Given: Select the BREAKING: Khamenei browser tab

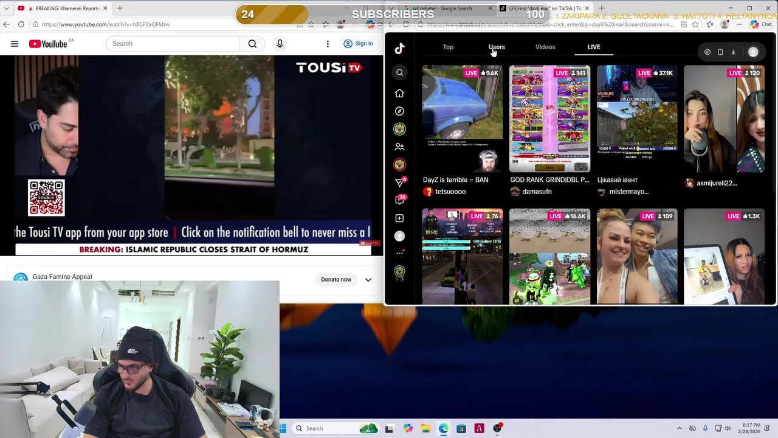Looking at the screenshot, I should point(63,9).
